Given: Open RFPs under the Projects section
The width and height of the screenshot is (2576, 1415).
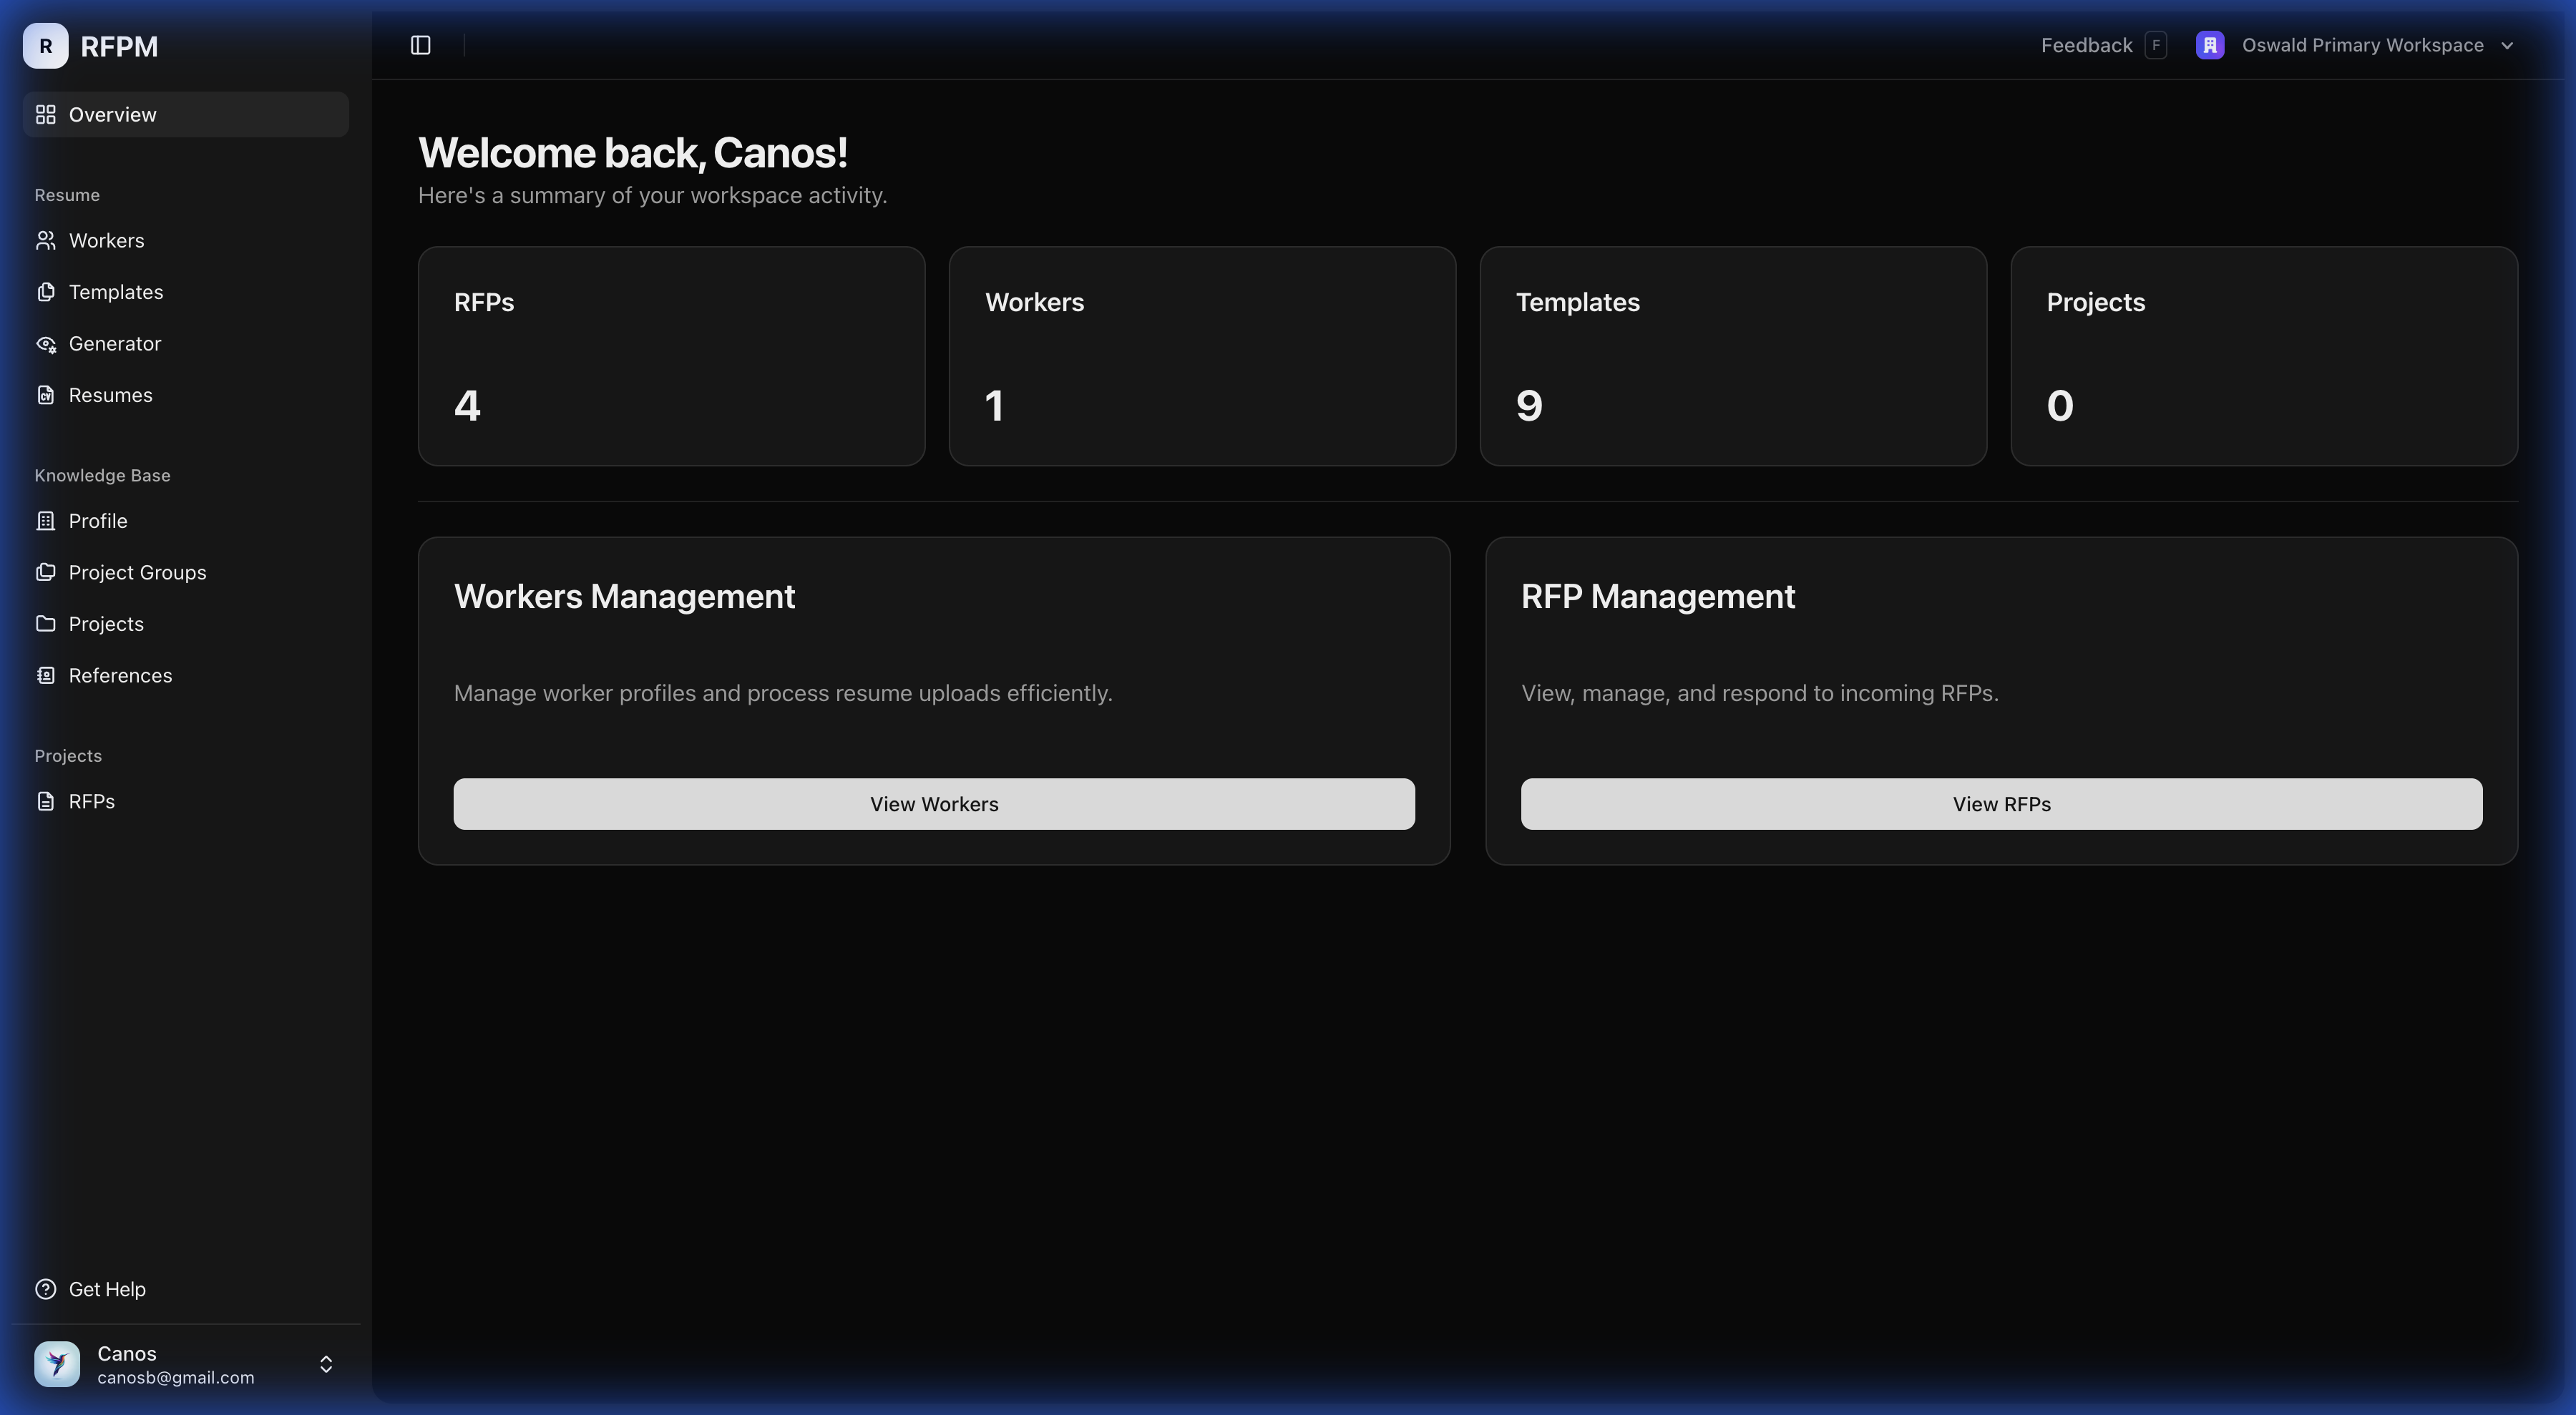Looking at the screenshot, I should coord(91,800).
